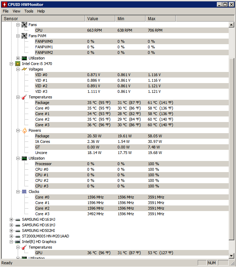Click the graph icon next to Utilization above Processor
The height and width of the screenshot is (267, 236).
pos(24,159)
